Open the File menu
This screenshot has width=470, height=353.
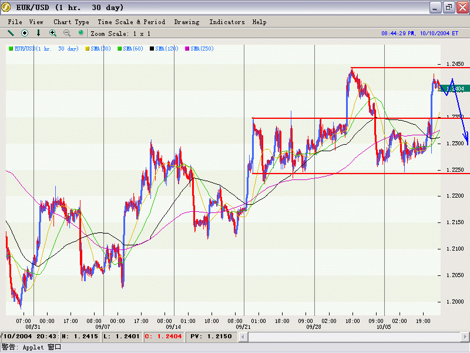click(15, 22)
